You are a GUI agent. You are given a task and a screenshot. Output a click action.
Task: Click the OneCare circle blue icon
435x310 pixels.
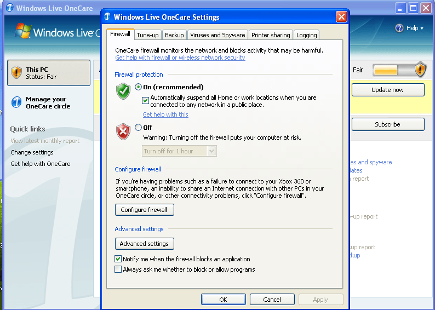16,102
